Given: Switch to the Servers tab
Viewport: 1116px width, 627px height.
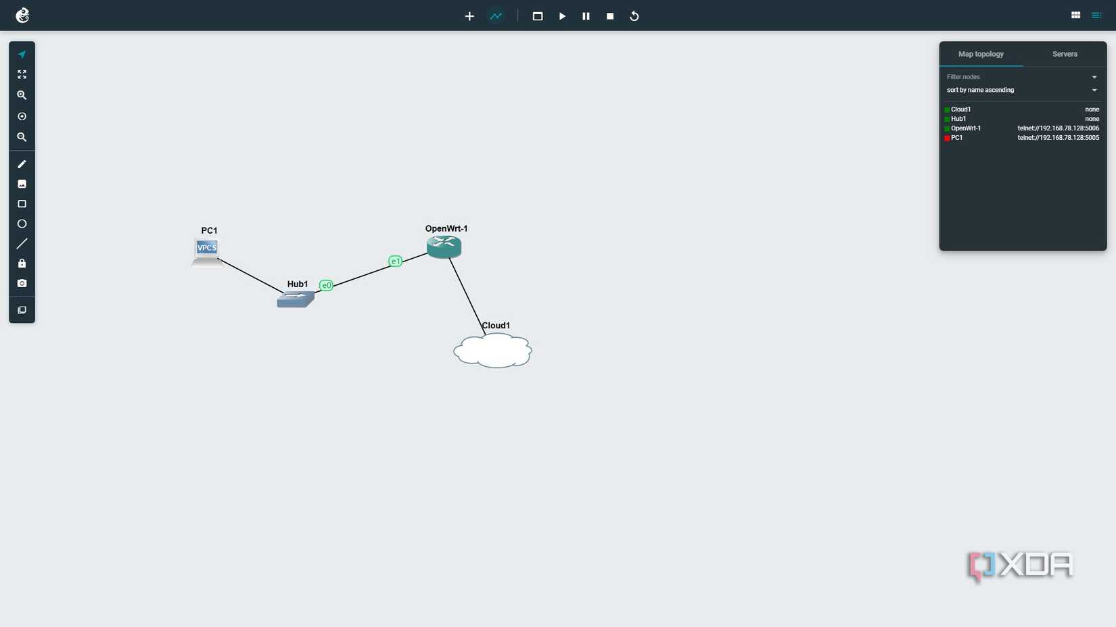Looking at the screenshot, I should click(1065, 54).
